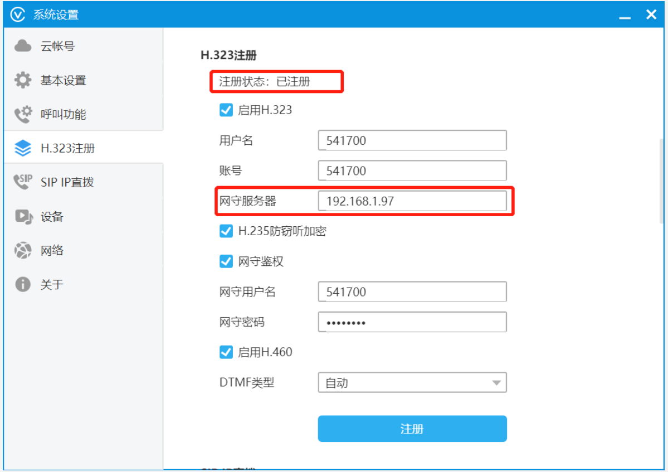Uncheck the 网守鉴权 checkbox
Viewport: 668px width, 472px height.
point(226,261)
